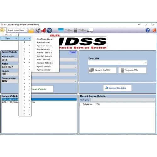Select Australia 2 entry
Image resolution: width=157 pixels, height=157 pixels.
(x=45, y=56)
